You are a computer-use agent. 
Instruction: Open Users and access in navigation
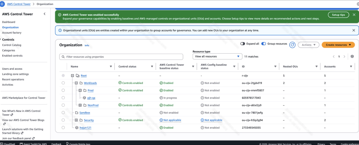click(x=12, y=69)
